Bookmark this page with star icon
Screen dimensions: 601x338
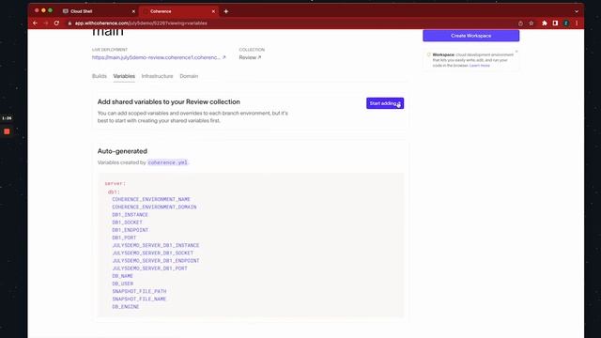pyautogui.click(x=532, y=23)
